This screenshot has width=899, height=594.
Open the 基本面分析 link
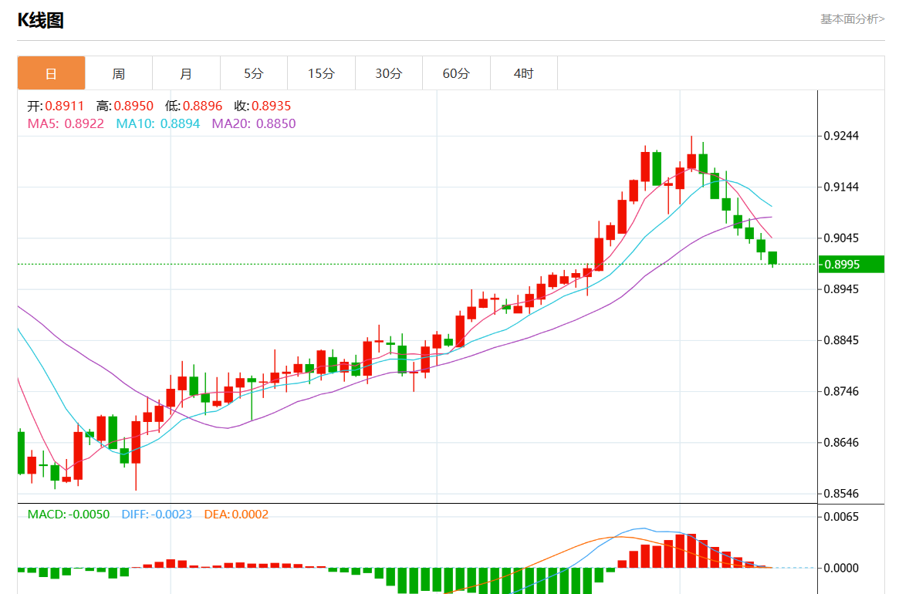click(x=853, y=19)
